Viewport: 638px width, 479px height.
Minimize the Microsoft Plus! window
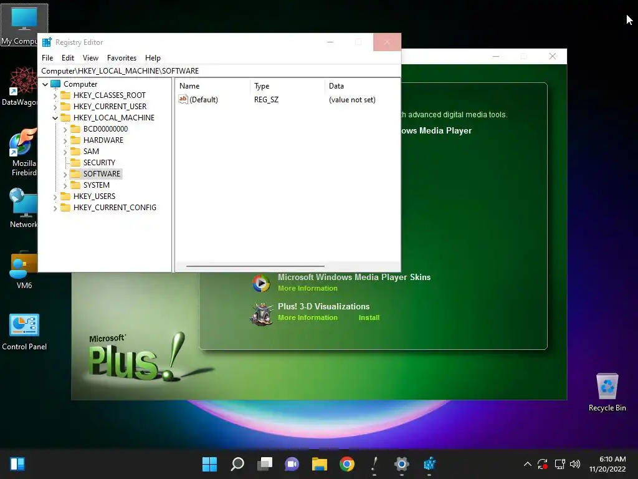point(495,56)
